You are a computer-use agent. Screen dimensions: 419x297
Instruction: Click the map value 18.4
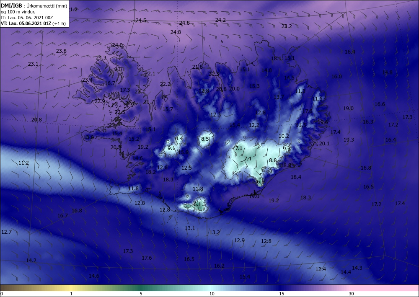[x=296, y=177]
